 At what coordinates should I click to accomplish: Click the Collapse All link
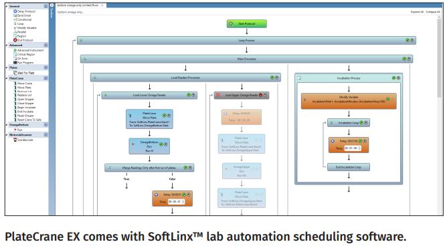point(433,12)
